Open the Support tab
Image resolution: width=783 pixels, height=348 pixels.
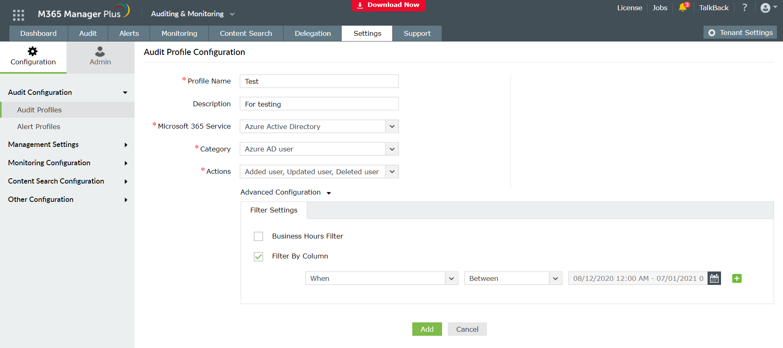[417, 33]
